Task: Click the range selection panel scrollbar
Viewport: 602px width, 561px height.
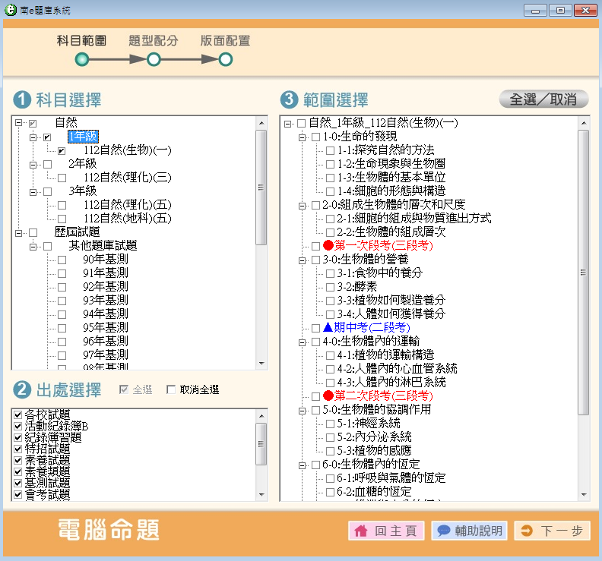Action: (x=583, y=273)
